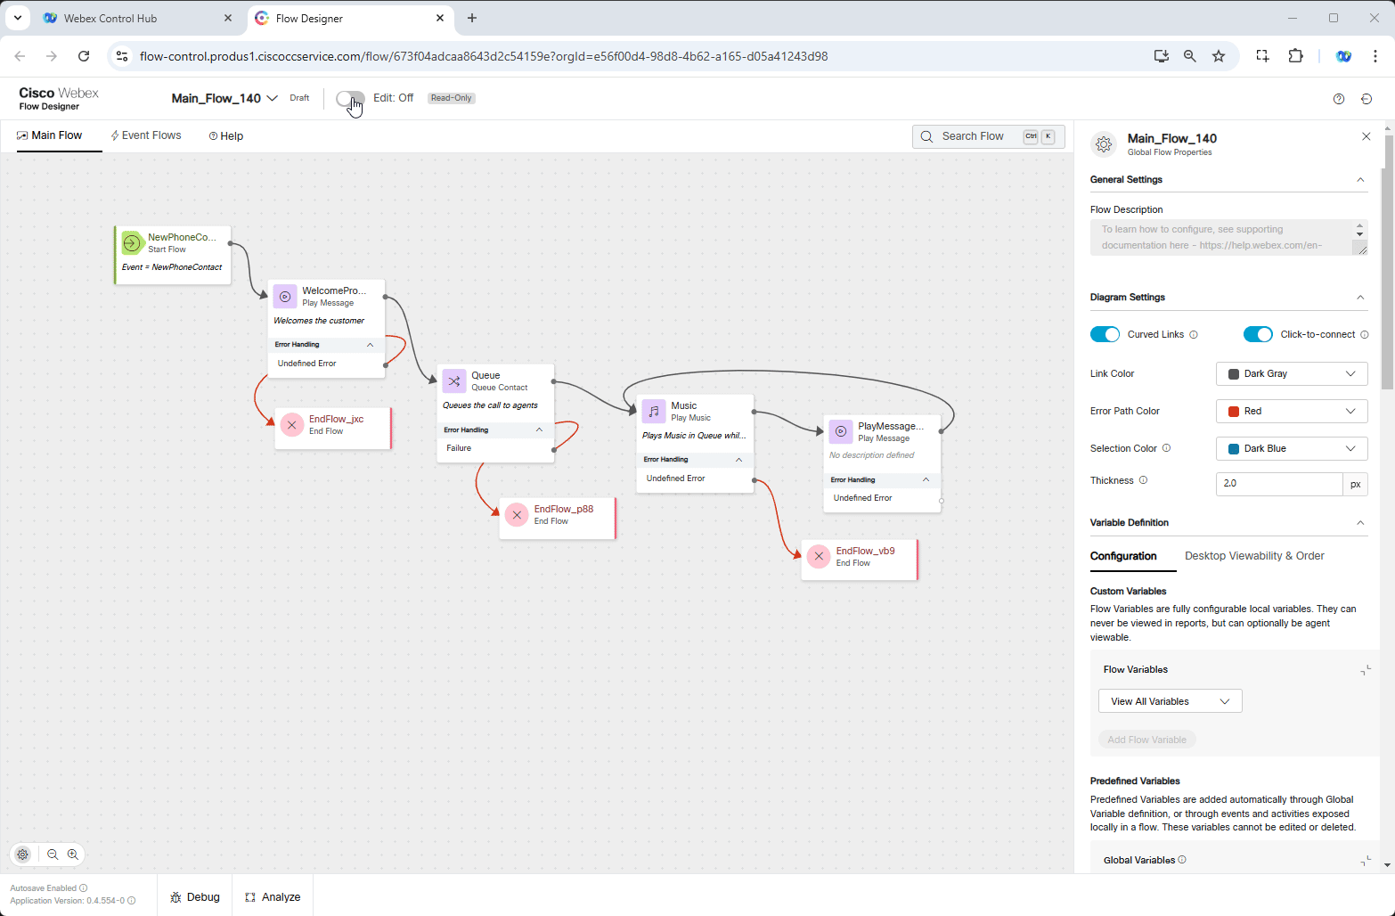Viewport: 1395px width, 916px height.
Task: Open the Error Path Color Red selector
Action: [x=1292, y=411]
